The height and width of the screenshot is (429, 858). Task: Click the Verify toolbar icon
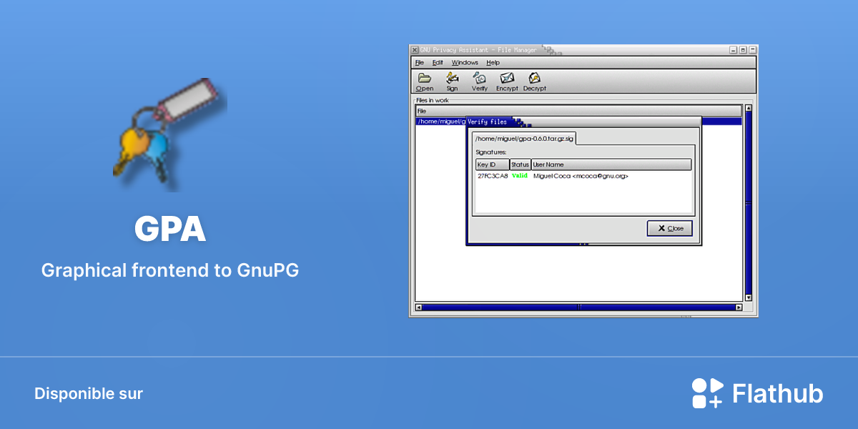click(479, 82)
